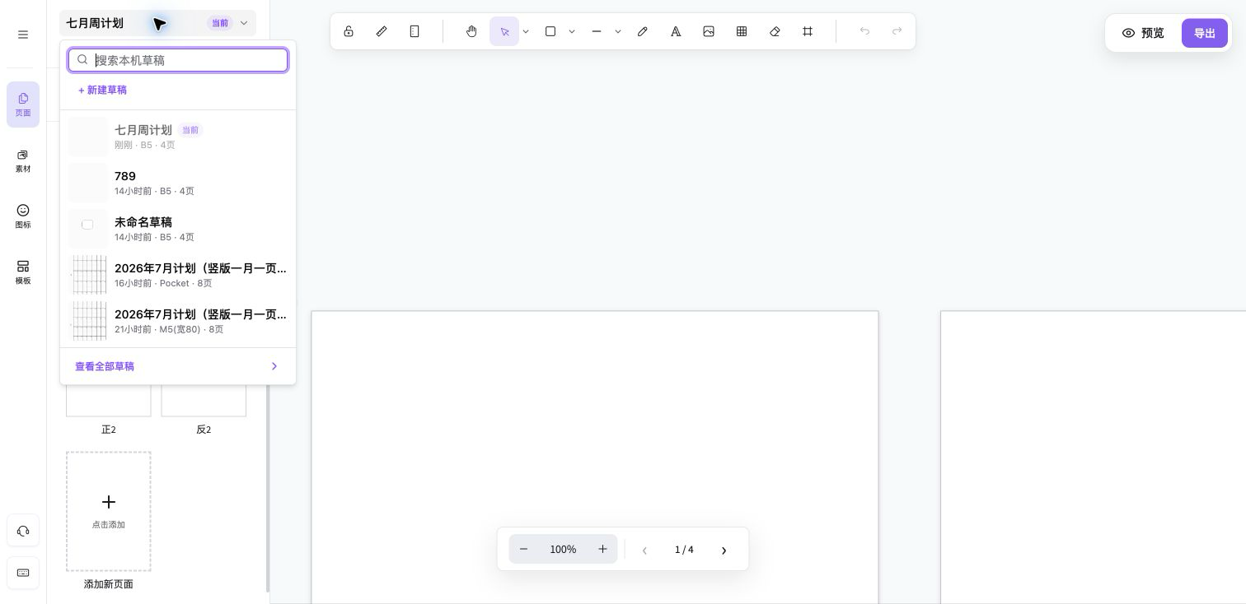This screenshot has height=604, width=1246.
Task: Toggle the ruler tool
Action: pos(382,31)
